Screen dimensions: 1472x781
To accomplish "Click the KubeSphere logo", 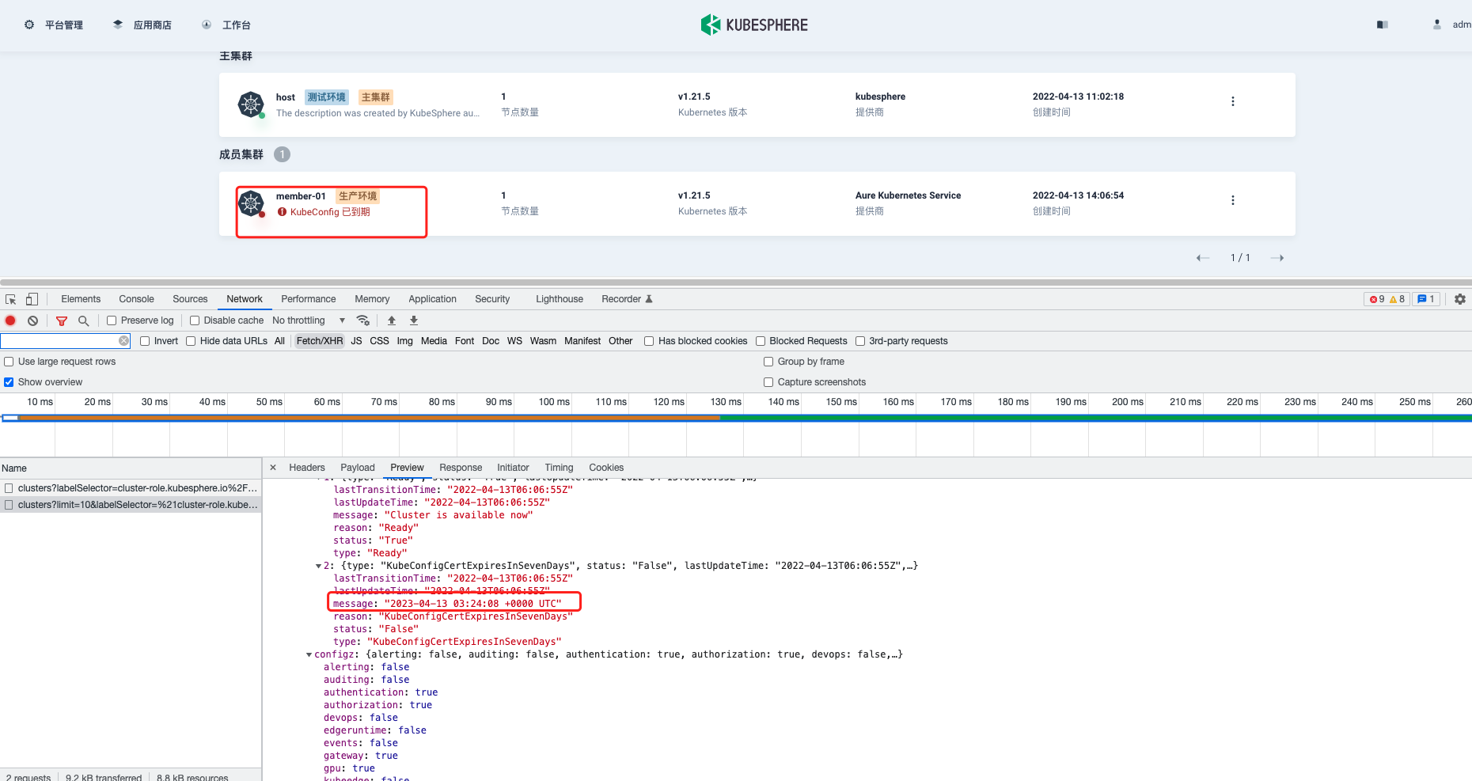I will click(x=754, y=25).
